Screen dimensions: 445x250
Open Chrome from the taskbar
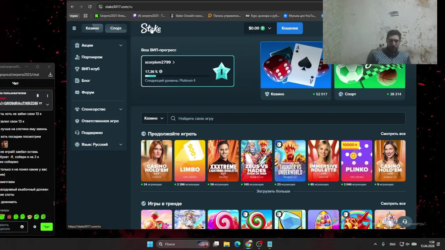pos(248,244)
